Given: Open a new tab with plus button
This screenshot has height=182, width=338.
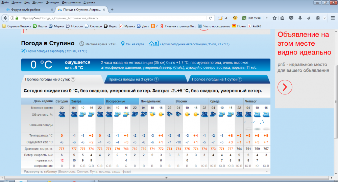Looking at the screenshot, I should [112, 9].
